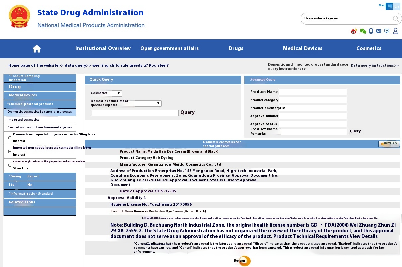
Task: Click the Product Name input field
Action: tap(313, 92)
